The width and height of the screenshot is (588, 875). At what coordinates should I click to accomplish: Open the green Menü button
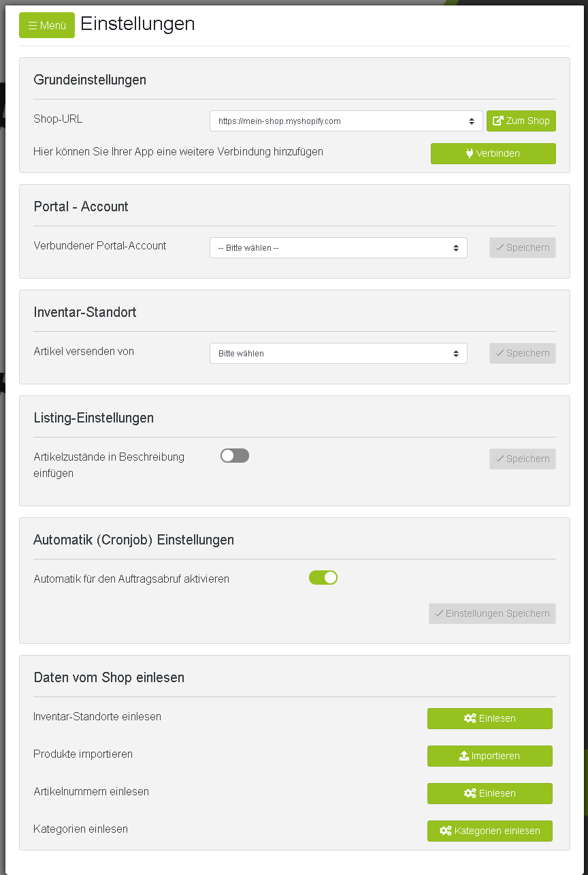point(47,25)
